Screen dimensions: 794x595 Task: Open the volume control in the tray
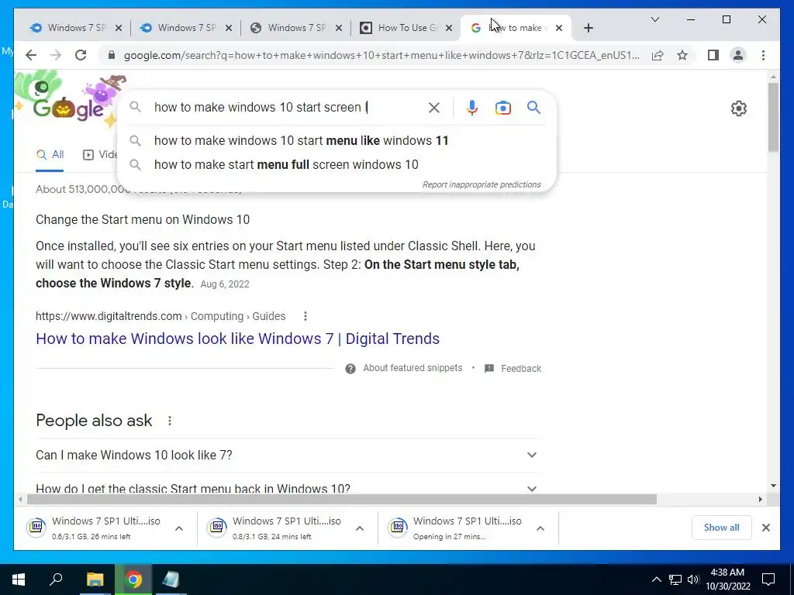(x=692, y=580)
